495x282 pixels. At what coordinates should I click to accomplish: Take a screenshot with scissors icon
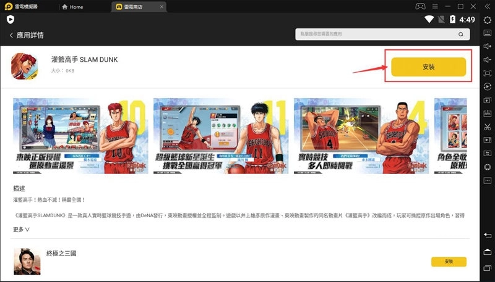click(x=488, y=127)
